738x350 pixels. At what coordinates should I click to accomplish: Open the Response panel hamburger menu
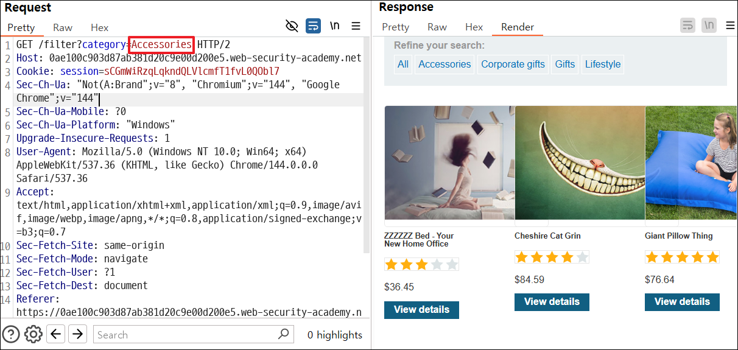[x=730, y=26]
